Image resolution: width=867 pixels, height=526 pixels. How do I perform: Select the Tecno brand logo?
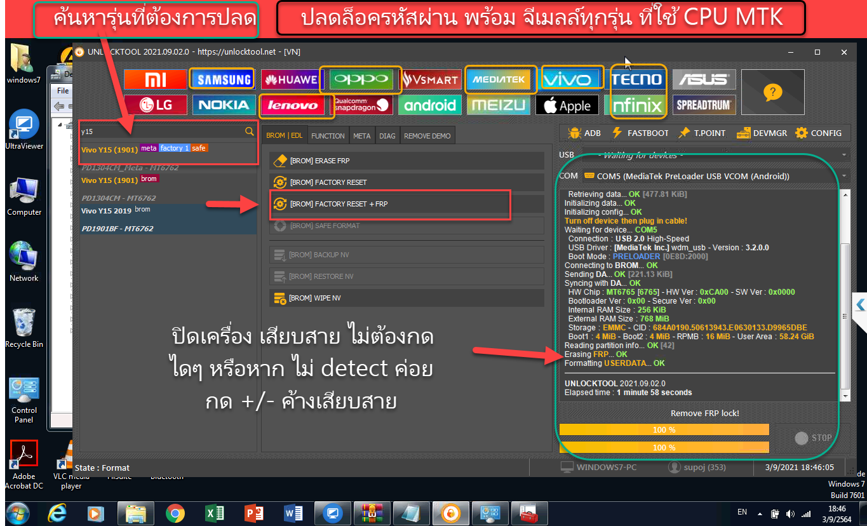tap(637, 79)
